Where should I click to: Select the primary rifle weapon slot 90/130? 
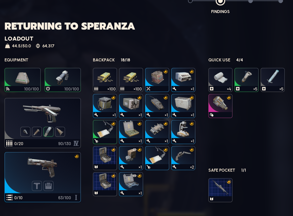(43, 123)
